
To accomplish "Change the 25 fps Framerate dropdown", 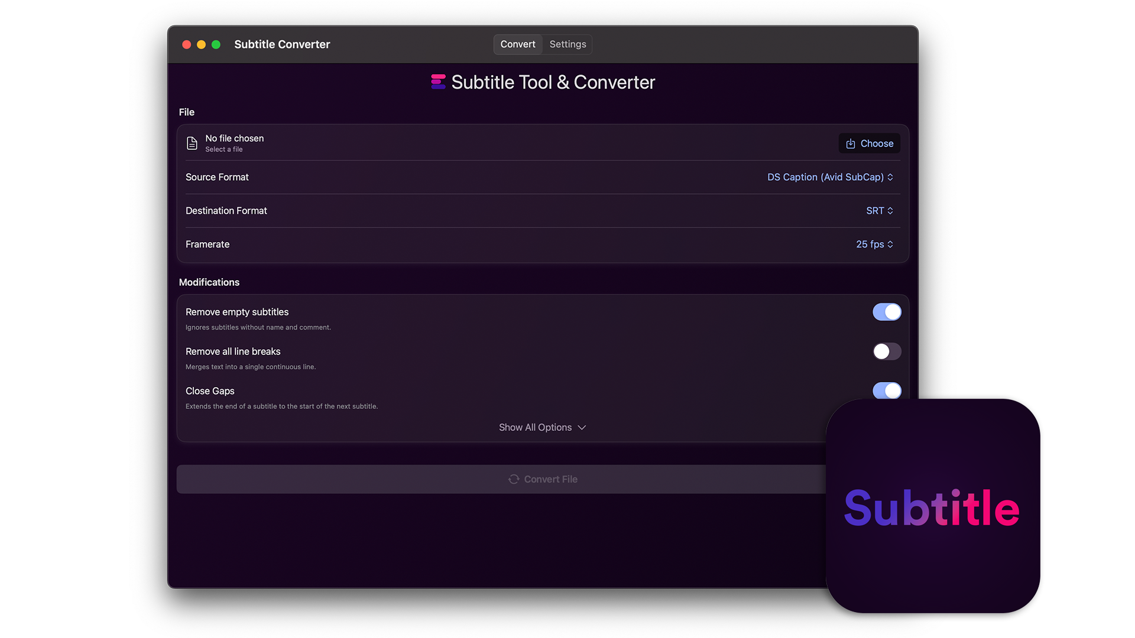I will click(x=874, y=245).
